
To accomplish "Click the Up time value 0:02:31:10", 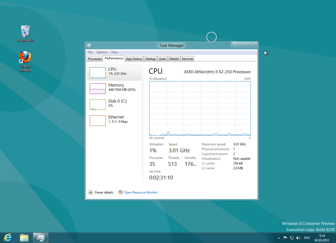I will [x=161, y=178].
